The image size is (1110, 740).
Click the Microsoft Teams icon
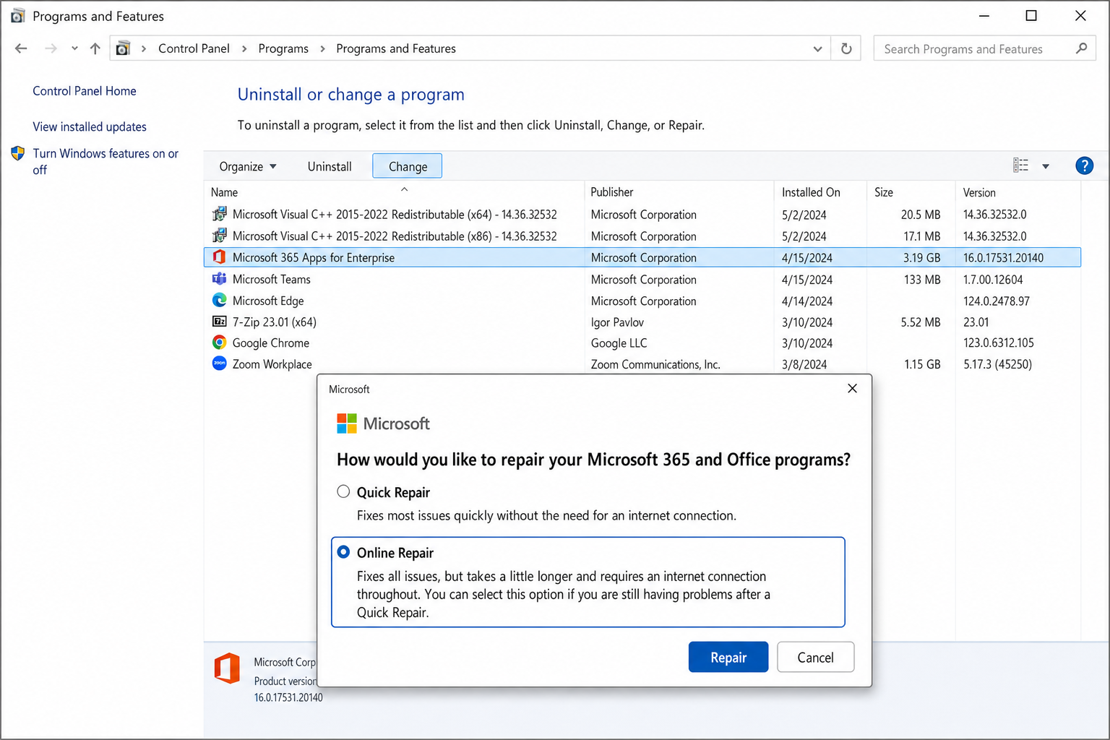pos(220,279)
